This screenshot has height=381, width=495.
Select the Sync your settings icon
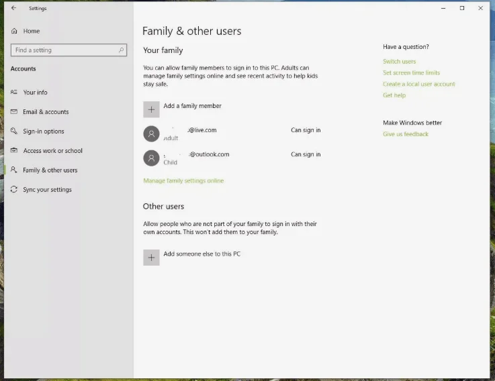[14, 189]
